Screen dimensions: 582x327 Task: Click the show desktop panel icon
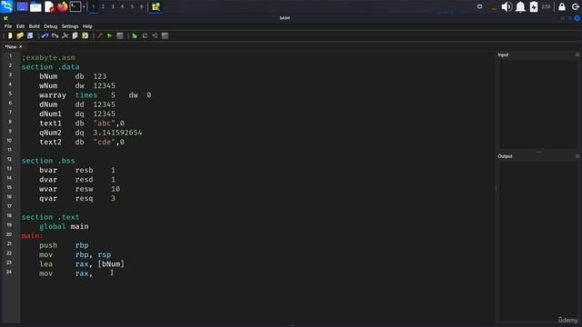tap(22, 6)
